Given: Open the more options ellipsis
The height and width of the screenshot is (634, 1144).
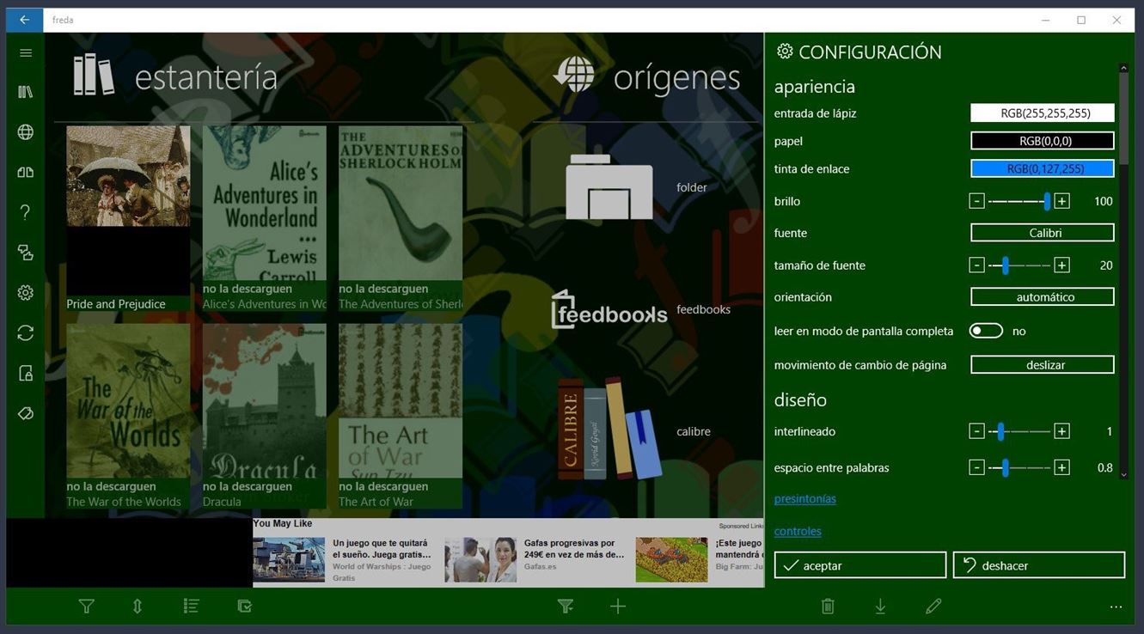Looking at the screenshot, I should (1116, 607).
